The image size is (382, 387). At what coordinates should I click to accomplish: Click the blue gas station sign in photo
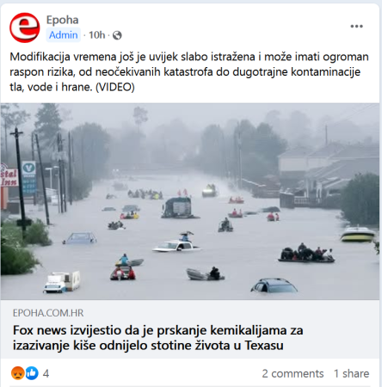29,178
